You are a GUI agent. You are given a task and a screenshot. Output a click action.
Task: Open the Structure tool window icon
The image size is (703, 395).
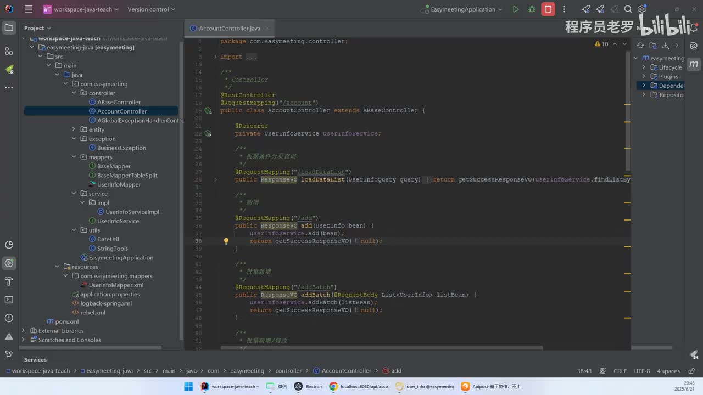[x=9, y=51]
